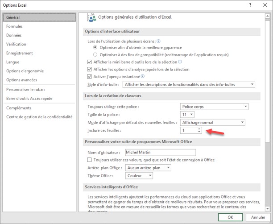
Task: Open the Vérification category
Action: (x=39, y=44)
